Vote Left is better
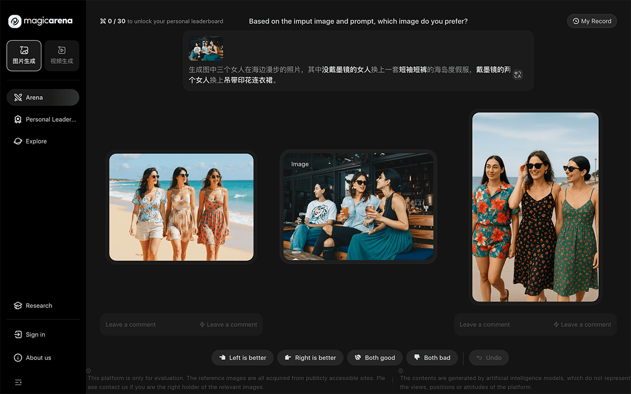Viewport: 631px width, 394px height. (x=242, y=358)
